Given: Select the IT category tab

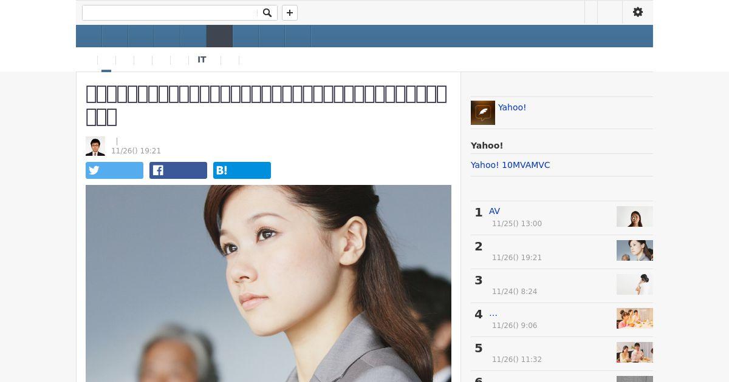Looking at the screenshot, I should (202, 60).
